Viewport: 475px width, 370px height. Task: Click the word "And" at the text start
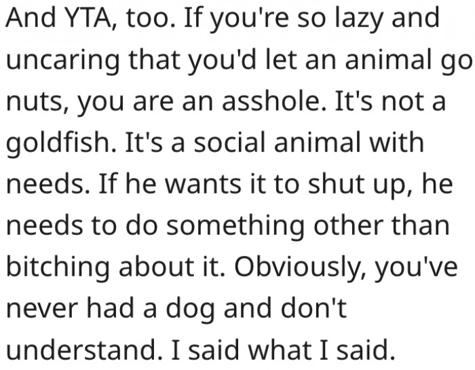(x=28, y=20)
